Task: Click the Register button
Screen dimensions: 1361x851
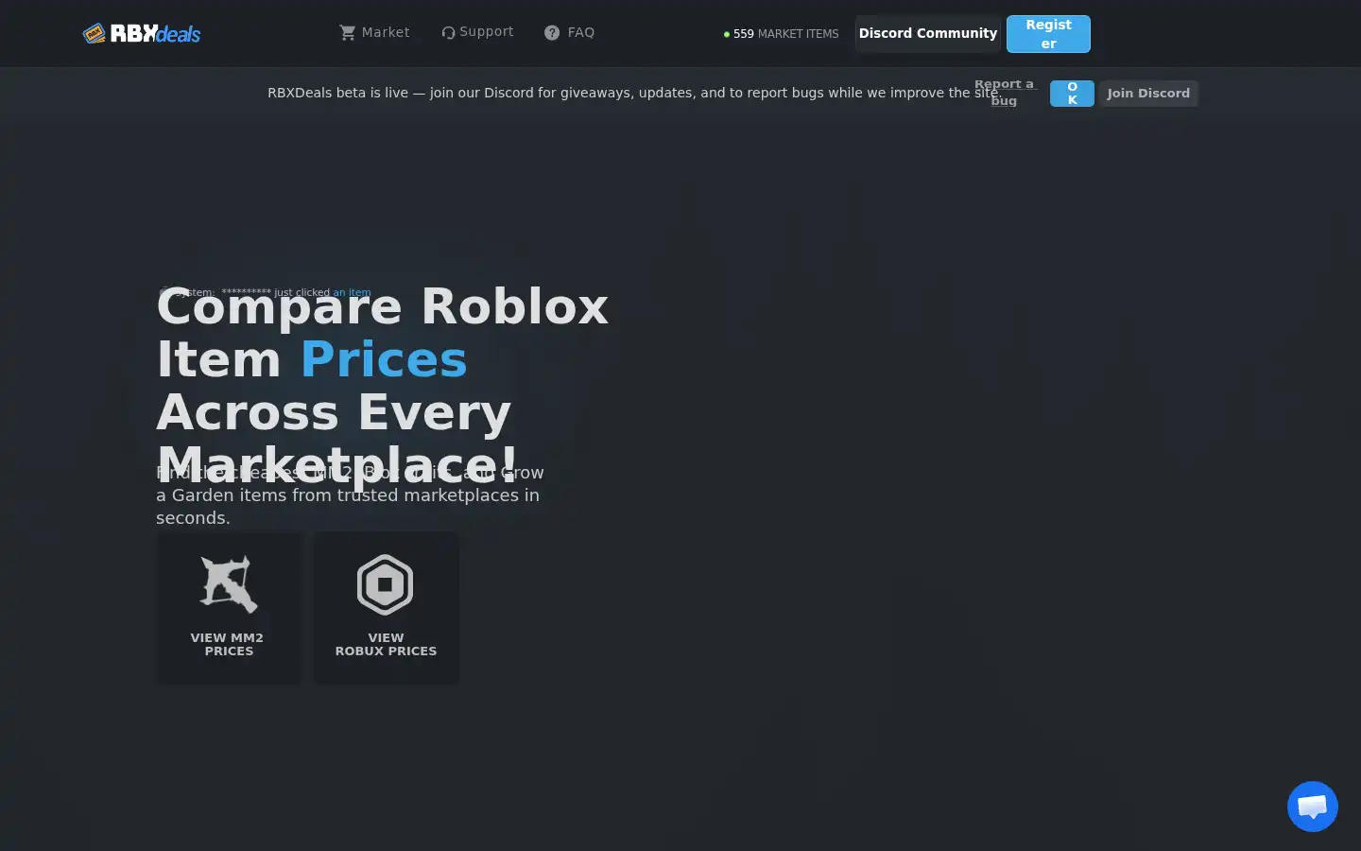Action: click(1048, 34)
